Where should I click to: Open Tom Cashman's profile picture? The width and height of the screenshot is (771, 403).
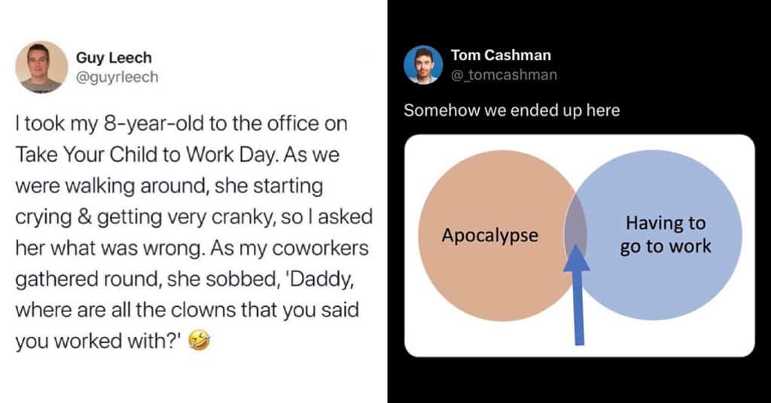point(423,65)
